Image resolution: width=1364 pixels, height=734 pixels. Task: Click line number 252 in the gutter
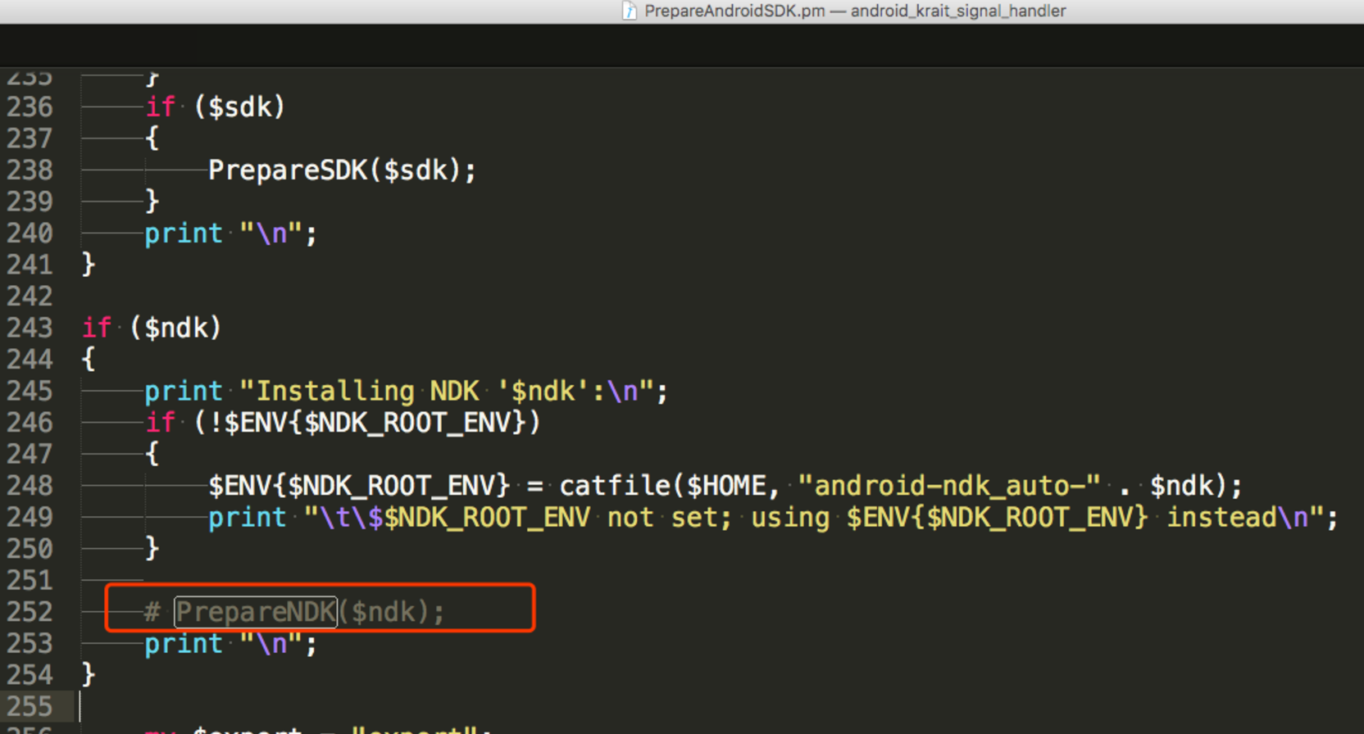30,612
